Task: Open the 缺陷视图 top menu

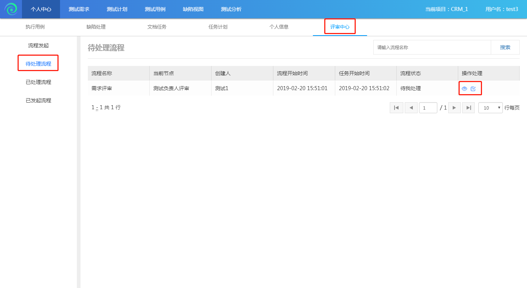Action: click(193, 9)
